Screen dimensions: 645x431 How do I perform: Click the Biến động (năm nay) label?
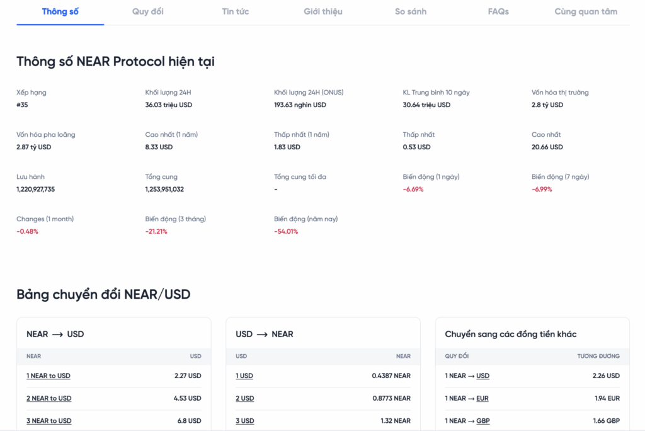pos(305,219)
